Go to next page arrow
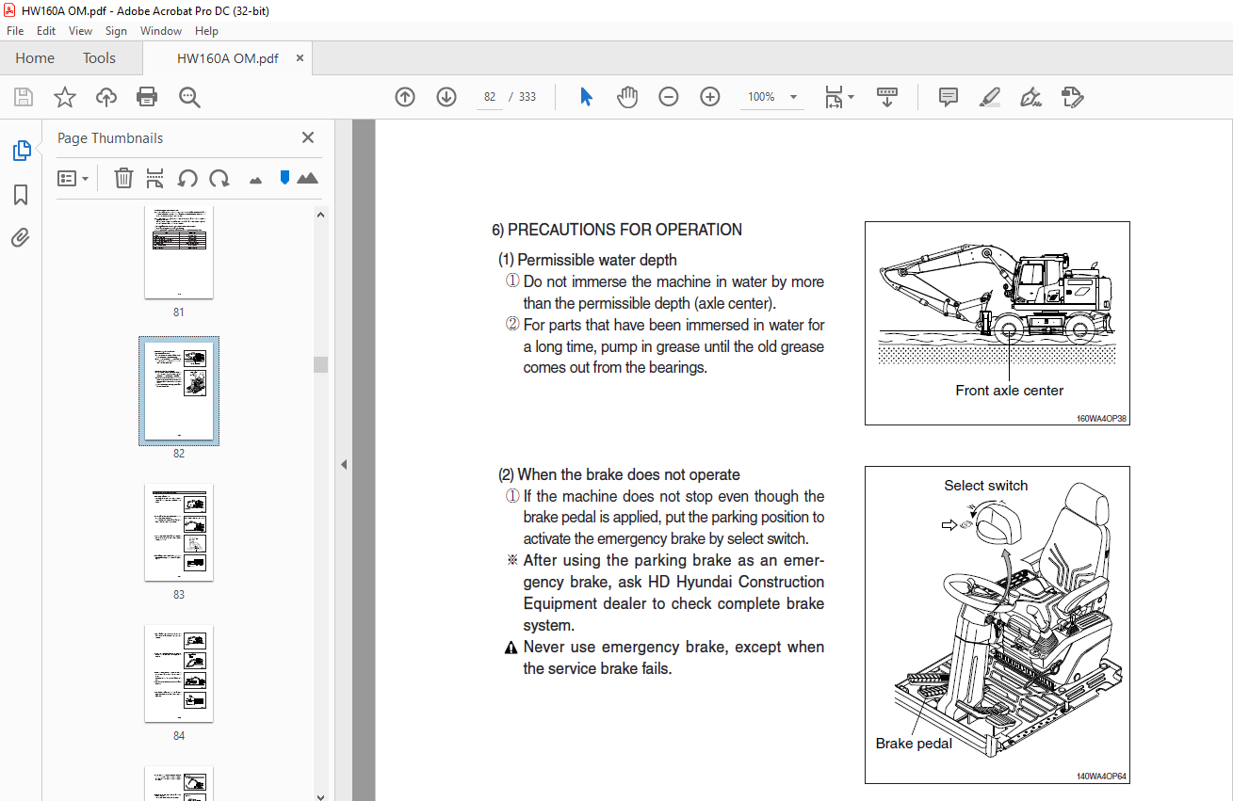The height and width of the screenshot is (801, 1233). click(446, 97)
